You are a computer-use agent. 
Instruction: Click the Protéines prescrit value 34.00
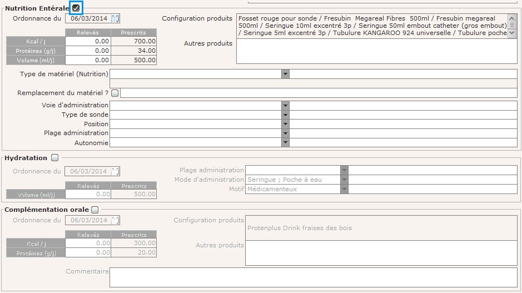134,51
